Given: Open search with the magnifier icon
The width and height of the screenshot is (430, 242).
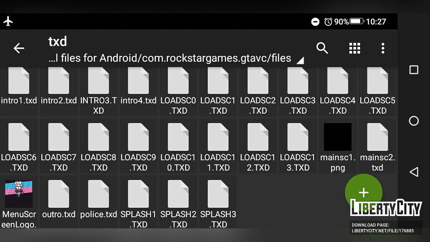Looking at the screenshot, I should (322, 48).
